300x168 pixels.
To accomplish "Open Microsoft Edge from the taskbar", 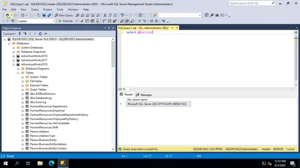I will click(52, 163).
